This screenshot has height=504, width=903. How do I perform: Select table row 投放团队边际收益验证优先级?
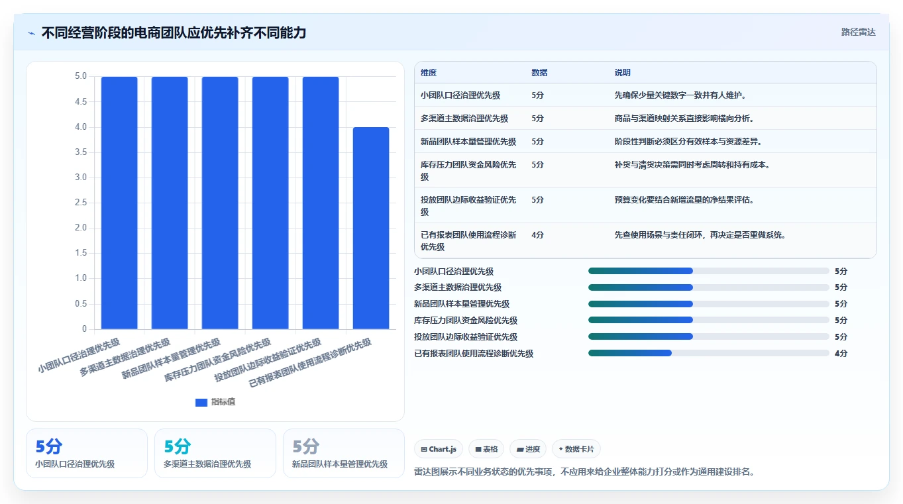click(645, 206)
